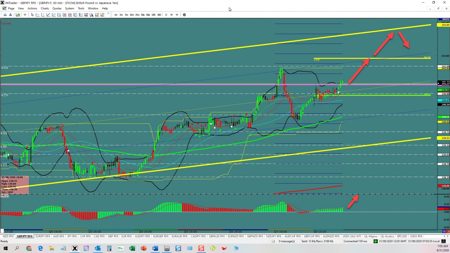Click the red box icon at chart bottom corner
The image size is (450, 253).
coord(448,231)
